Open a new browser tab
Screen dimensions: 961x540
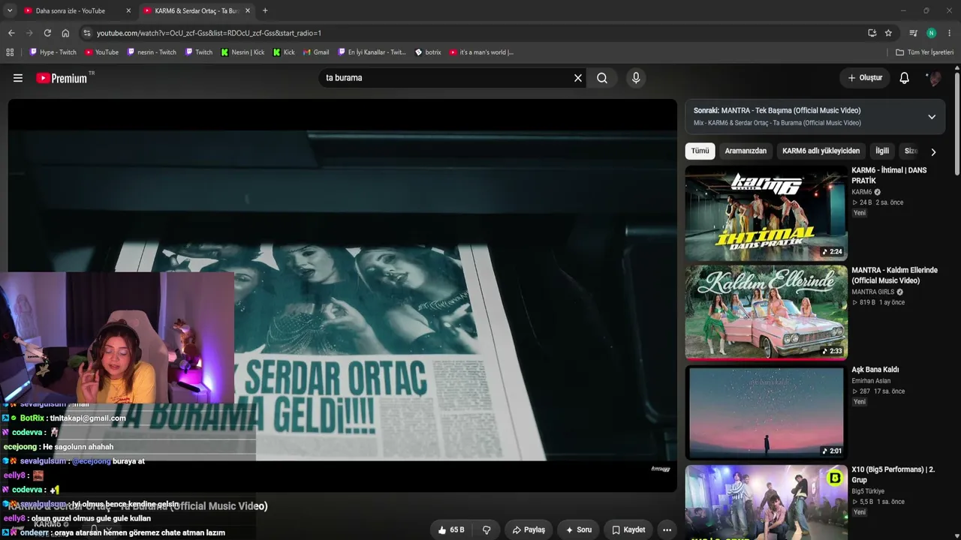[265, 10]
